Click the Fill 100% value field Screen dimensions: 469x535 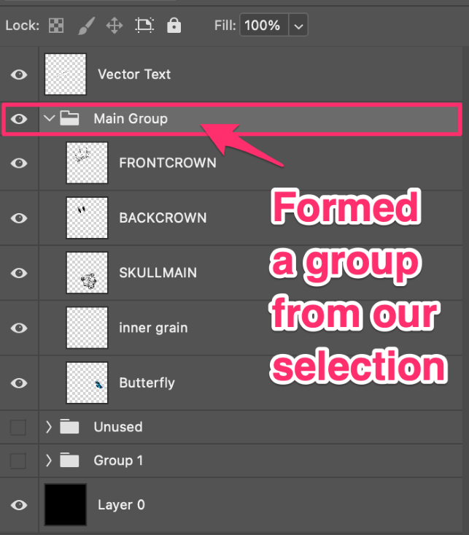pyautogui.click(x=264, y=25)
